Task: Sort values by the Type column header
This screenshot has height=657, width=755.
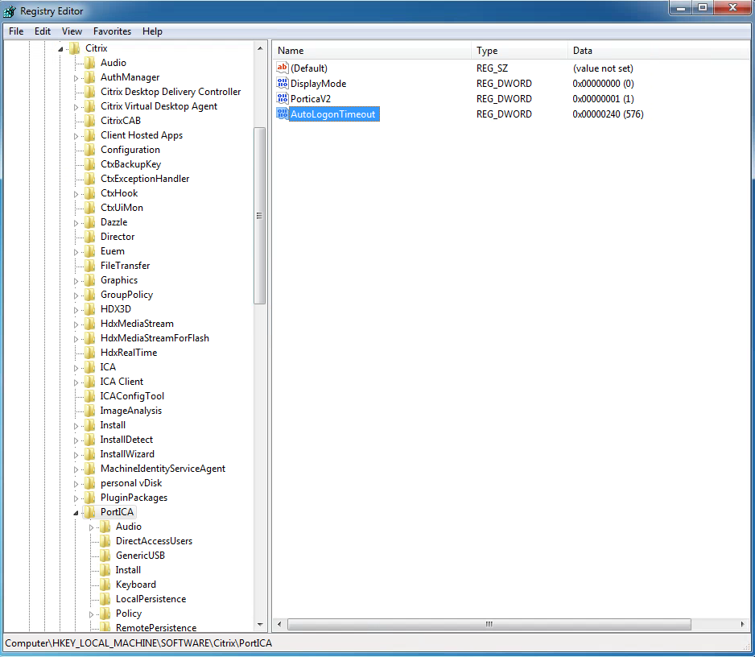Action: pos(519,51)
